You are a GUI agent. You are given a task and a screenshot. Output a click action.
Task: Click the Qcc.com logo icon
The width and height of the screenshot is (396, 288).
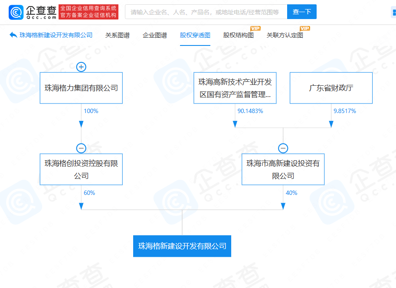pyautogui.click(x=16, y=12)
